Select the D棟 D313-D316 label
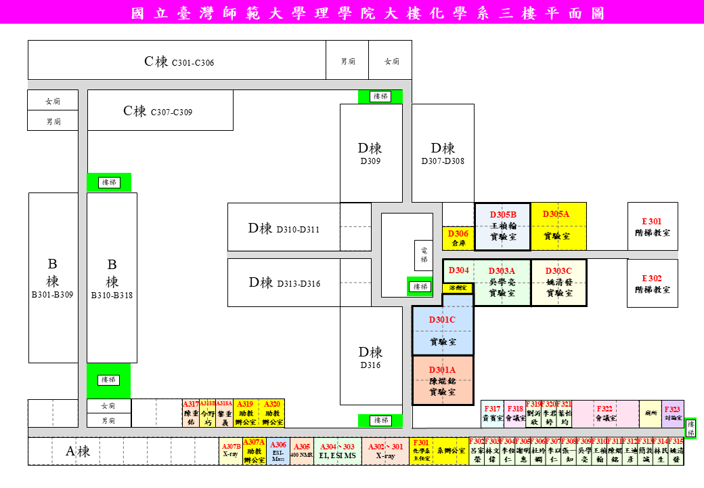The image size is (704, 488). pos(285,283)
